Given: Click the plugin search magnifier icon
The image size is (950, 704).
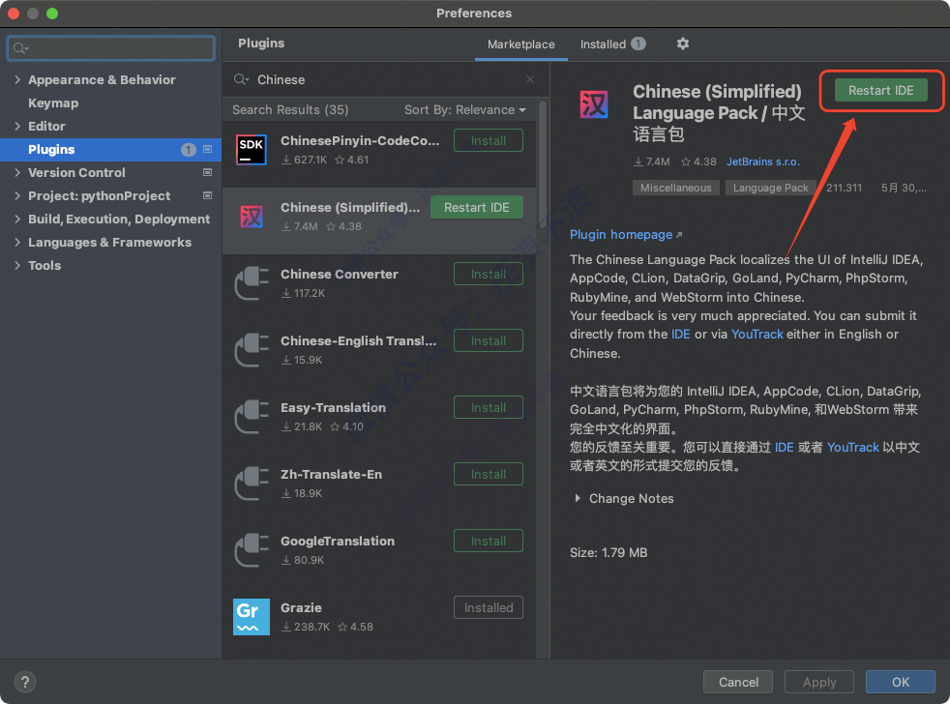Looking at the screenshot, I should [x=241, y=79].
